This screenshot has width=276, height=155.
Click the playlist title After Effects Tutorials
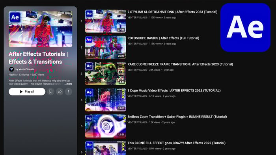38,58
